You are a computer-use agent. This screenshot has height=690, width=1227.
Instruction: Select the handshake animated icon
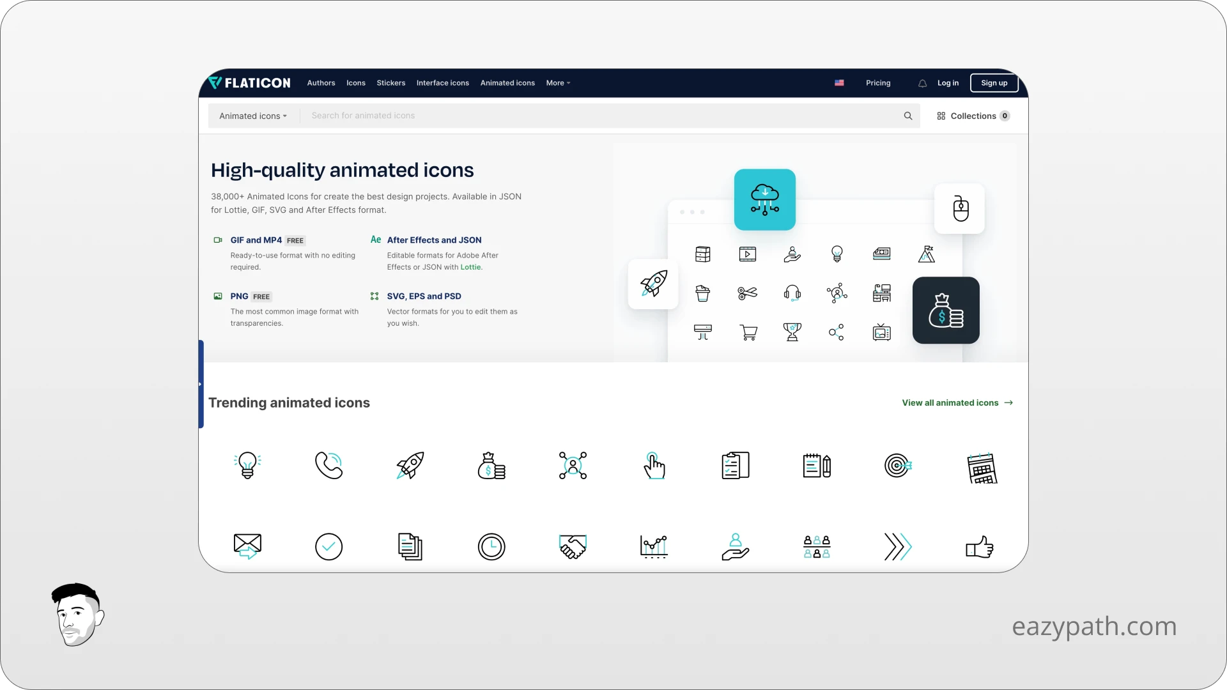coord(572,547)
